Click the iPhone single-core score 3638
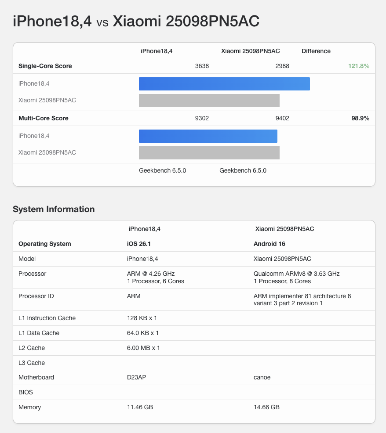 (x=202, y=66)
